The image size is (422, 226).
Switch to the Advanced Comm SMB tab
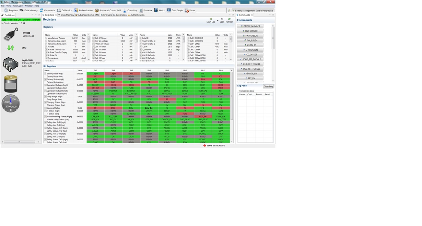pyautogui.click(x=87, y=15)
